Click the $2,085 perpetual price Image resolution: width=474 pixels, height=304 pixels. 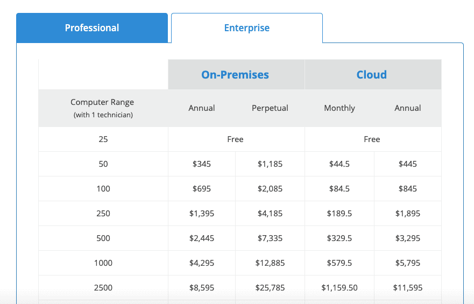[270, 189]
